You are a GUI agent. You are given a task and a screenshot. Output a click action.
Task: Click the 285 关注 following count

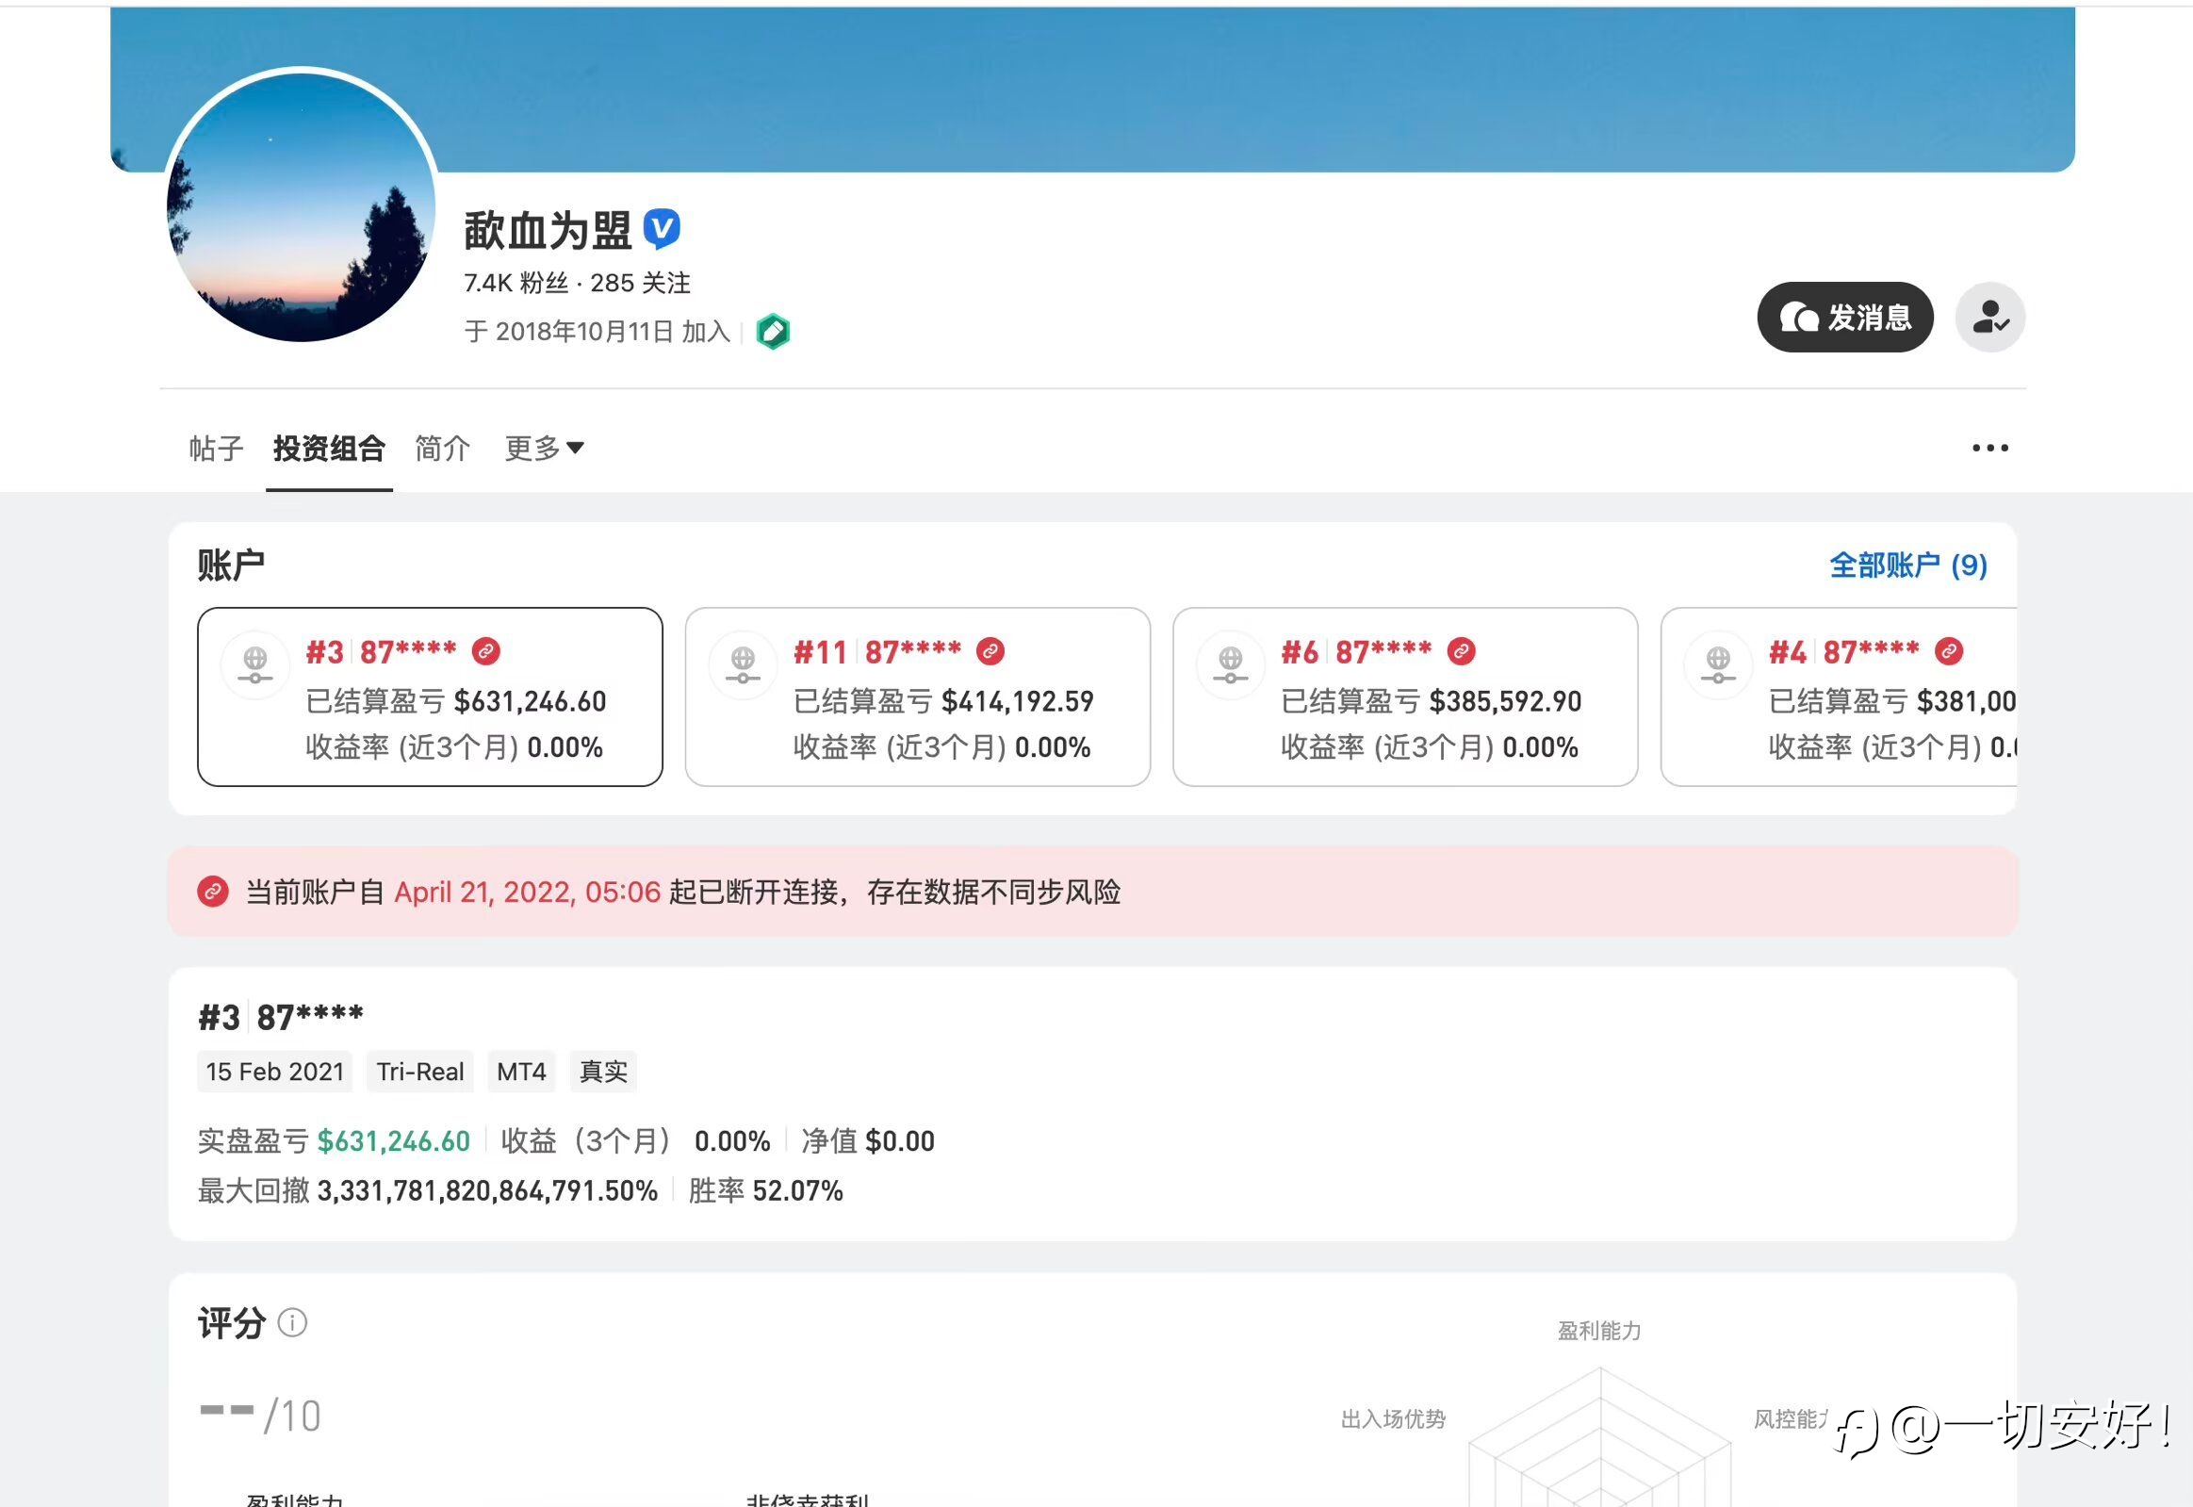tap(640, 283)
